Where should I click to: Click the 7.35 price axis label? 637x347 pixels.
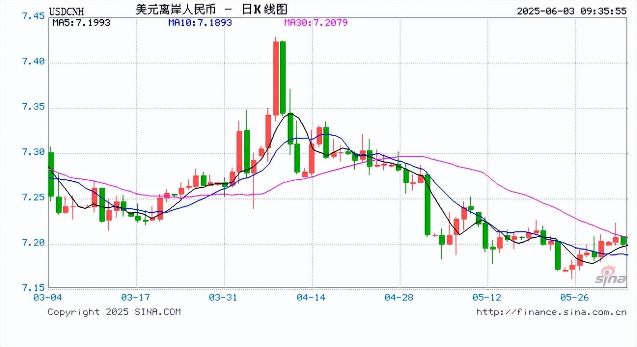(34, 107)
